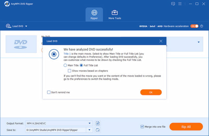
Task: Open the Save to path dropdown
Action: tap(90, 130)
